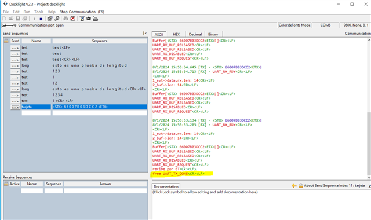Image resolution: width=371 pixels, height=220 pixels.
Task: Send the '1234' test sequence
Action: click(x=15, y=95)
